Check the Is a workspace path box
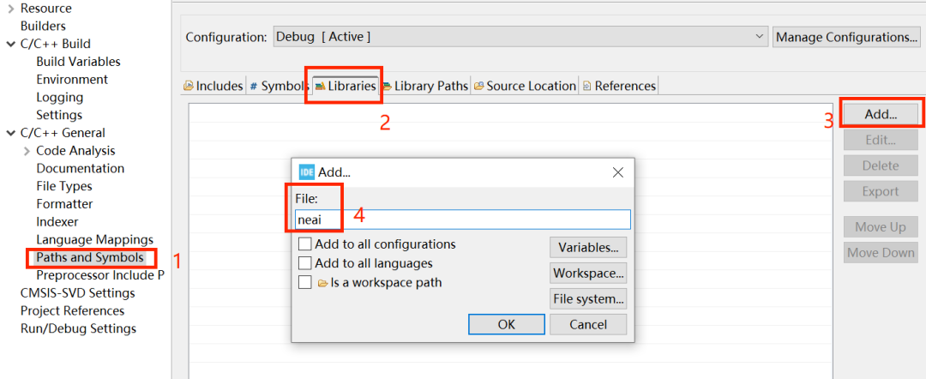 click(304, 283)
